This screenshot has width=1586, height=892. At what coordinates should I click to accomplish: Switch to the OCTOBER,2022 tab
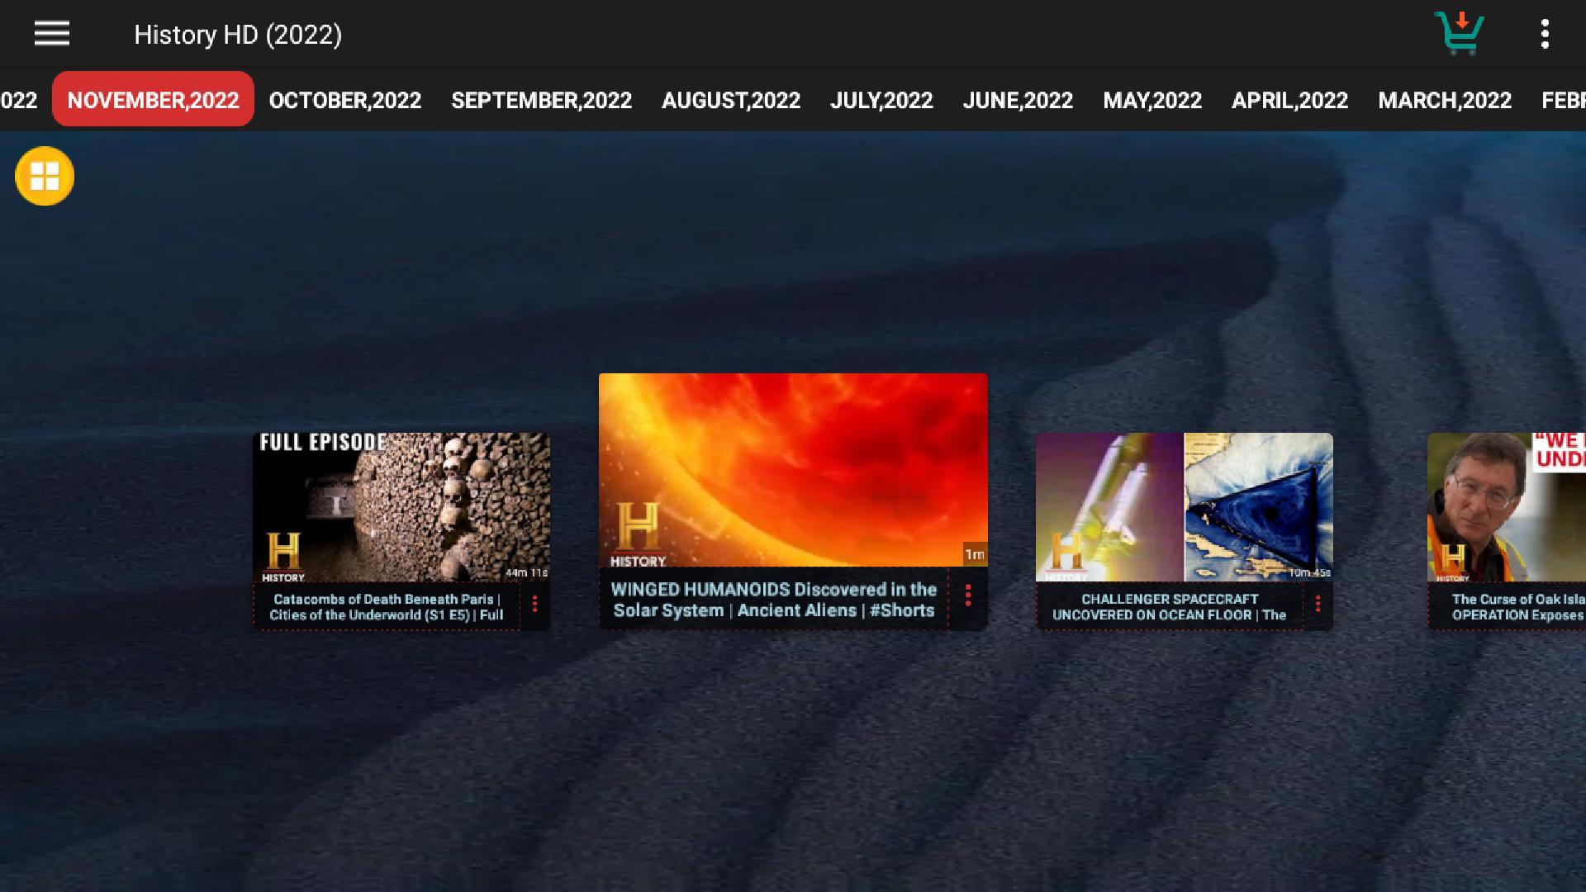345,100
